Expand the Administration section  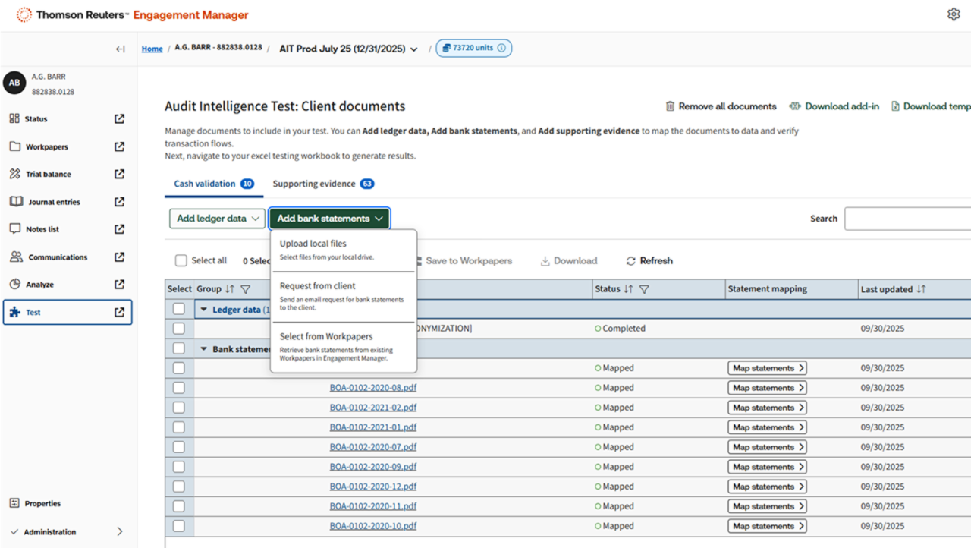click(x=119, y=532)
